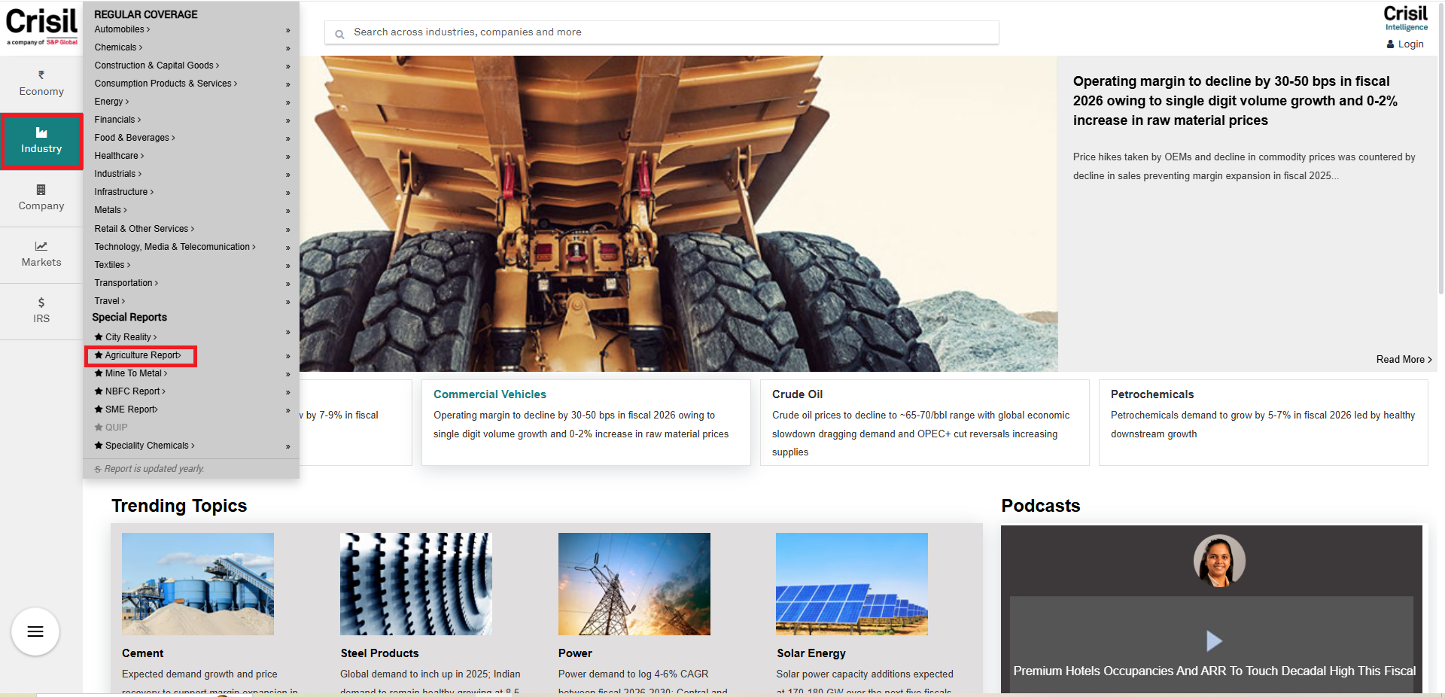Image resolution: width=1445 pixels, height=697 pixels.
Task: Play the Premium Hotels podcast
Action: pyautogui.click(x=1213, y=641)
